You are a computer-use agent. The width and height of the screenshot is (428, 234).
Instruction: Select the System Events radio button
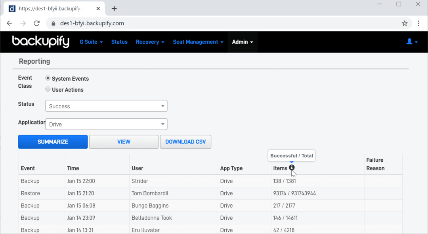(x=48, y=78)
